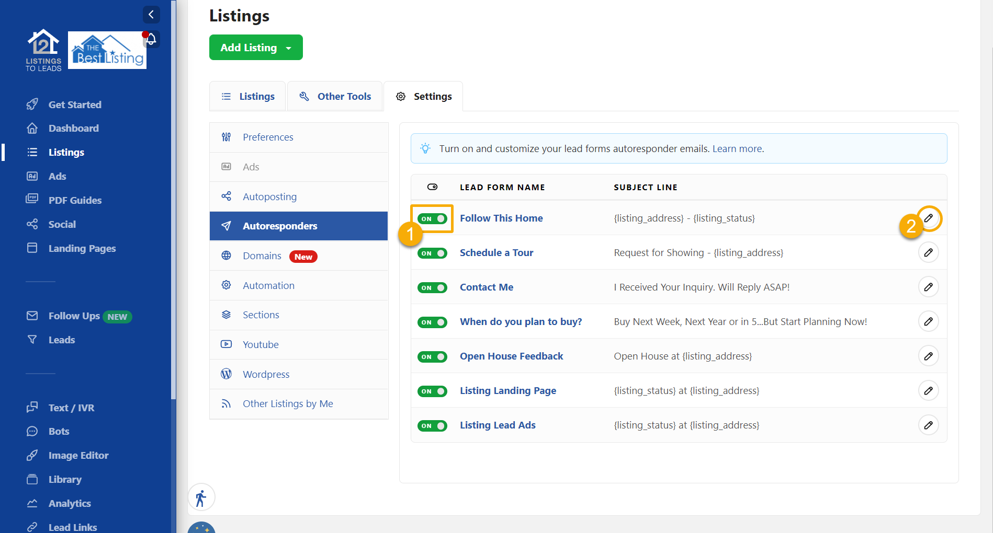Edit the Contact Me autoresponder
The height and width of the screenshot is (533, 993).
[929, 287]
